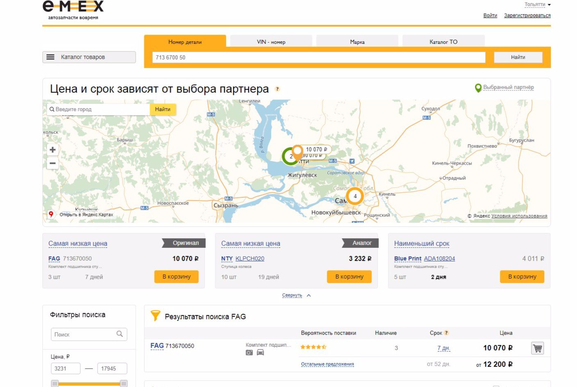
Task: Click the part number search field
Action: [x=319, y=57]
